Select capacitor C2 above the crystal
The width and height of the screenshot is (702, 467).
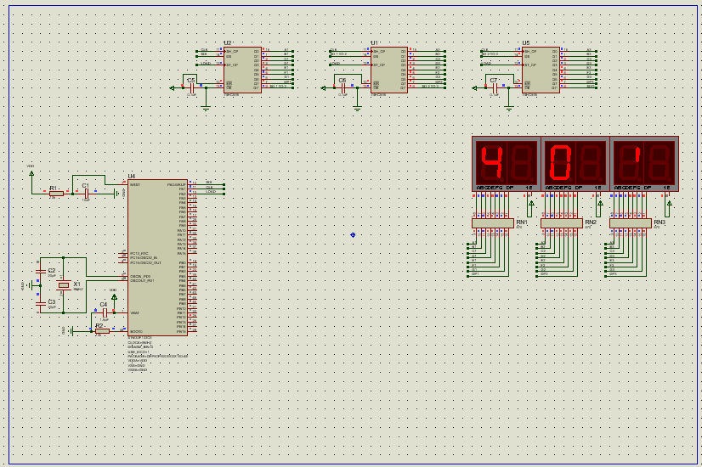pos(41,271)
